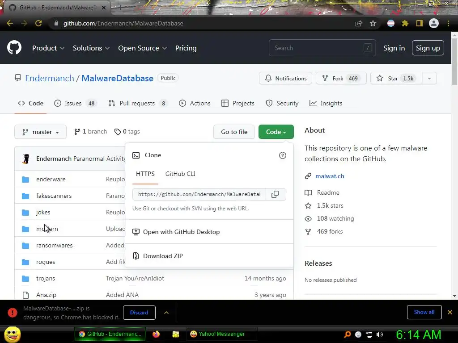Discard the blocked download

coord(139,312)
